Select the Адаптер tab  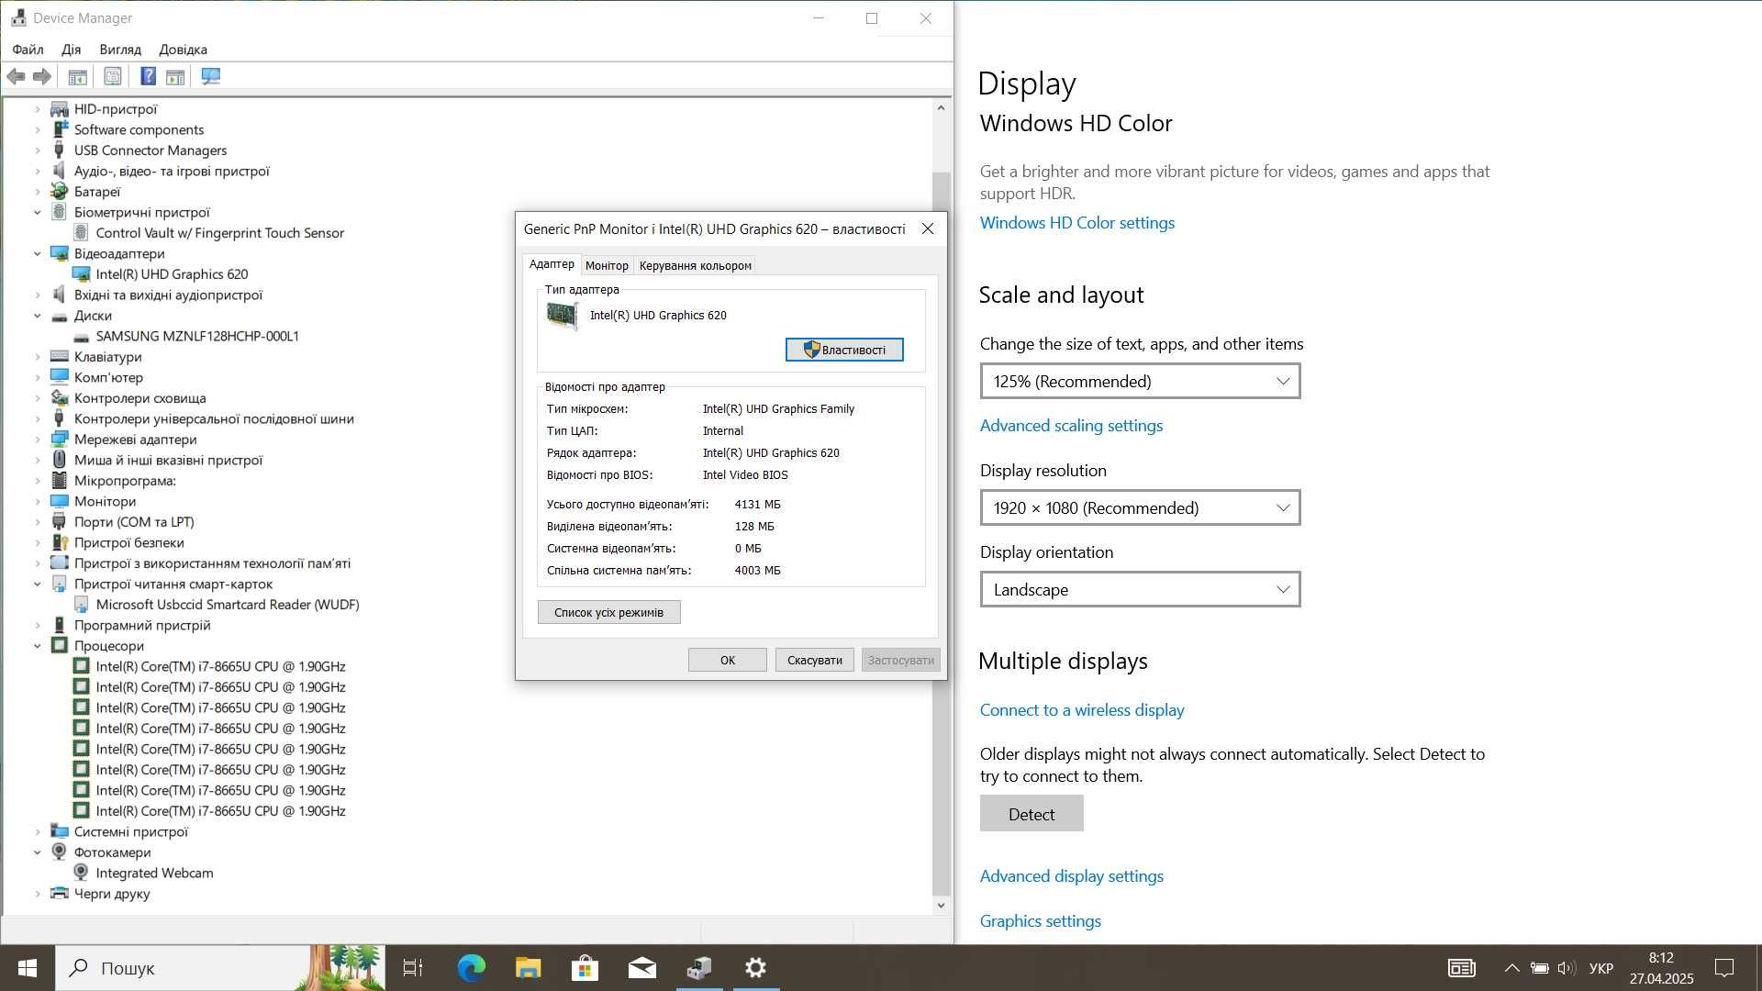coord(552,264)
